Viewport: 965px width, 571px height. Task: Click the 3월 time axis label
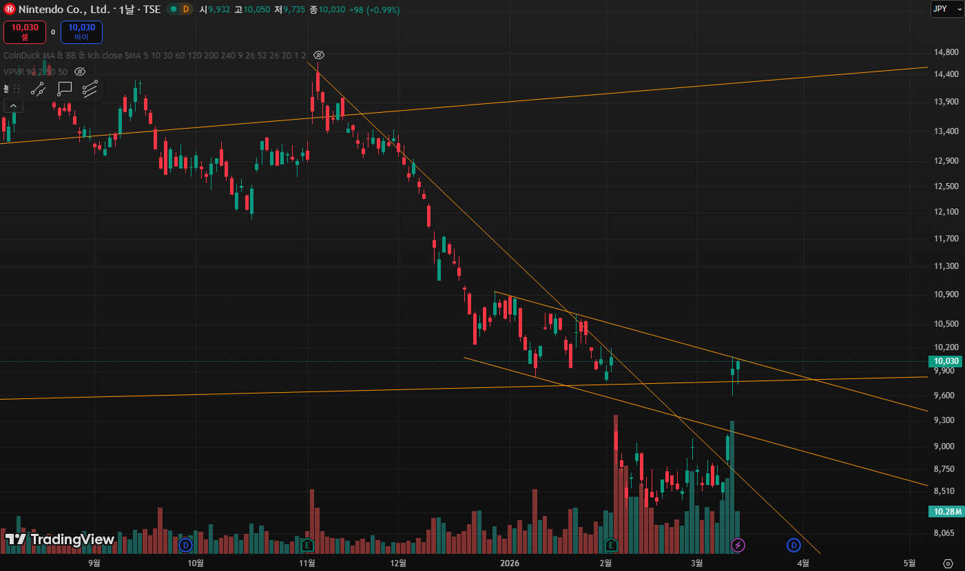(x=697, y=563)
